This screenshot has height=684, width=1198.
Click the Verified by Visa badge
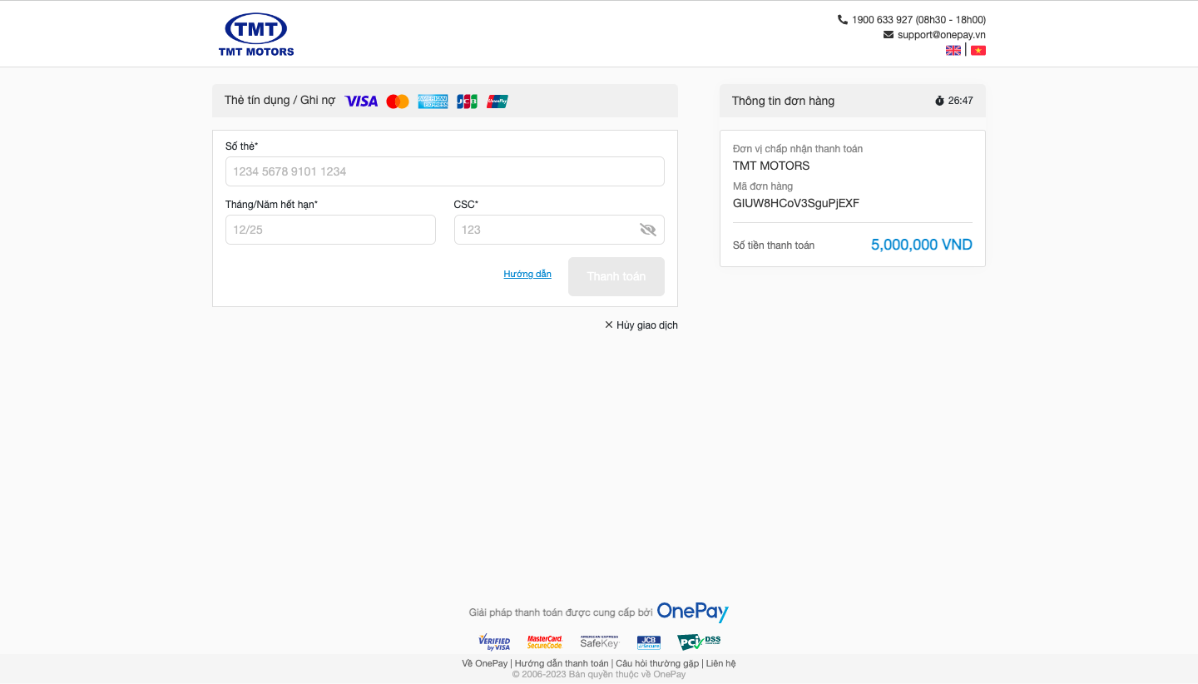[x=494, y=642]
